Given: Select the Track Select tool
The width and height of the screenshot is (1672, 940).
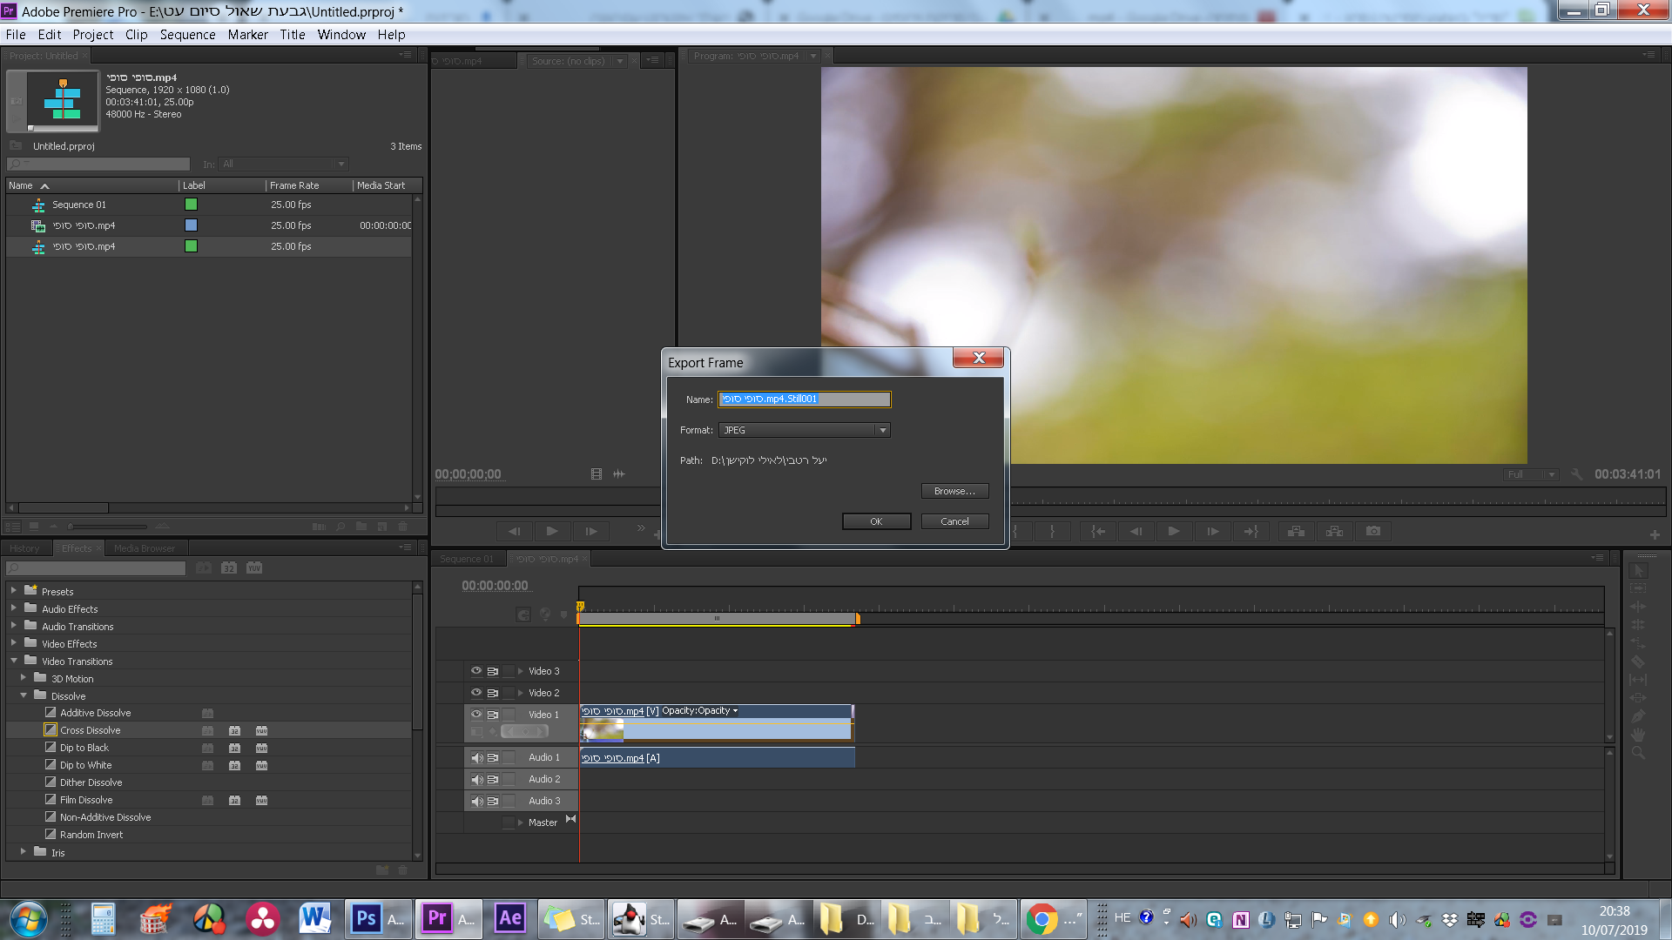Looking at the screenshot, I should tap(1638, 588).
